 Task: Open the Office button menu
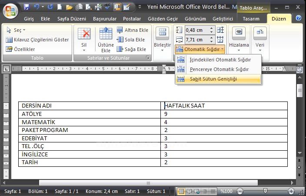click(x=10, y=11)
